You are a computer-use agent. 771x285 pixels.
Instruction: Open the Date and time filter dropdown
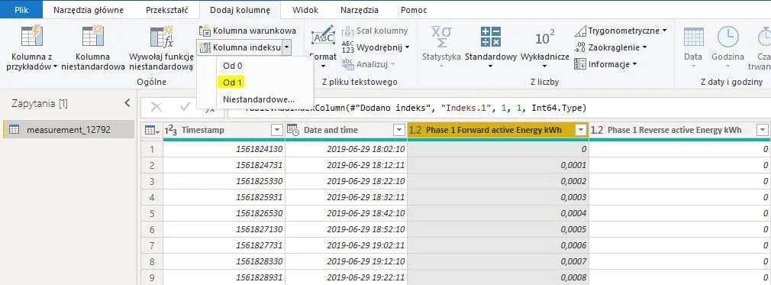tap(399, 130)
